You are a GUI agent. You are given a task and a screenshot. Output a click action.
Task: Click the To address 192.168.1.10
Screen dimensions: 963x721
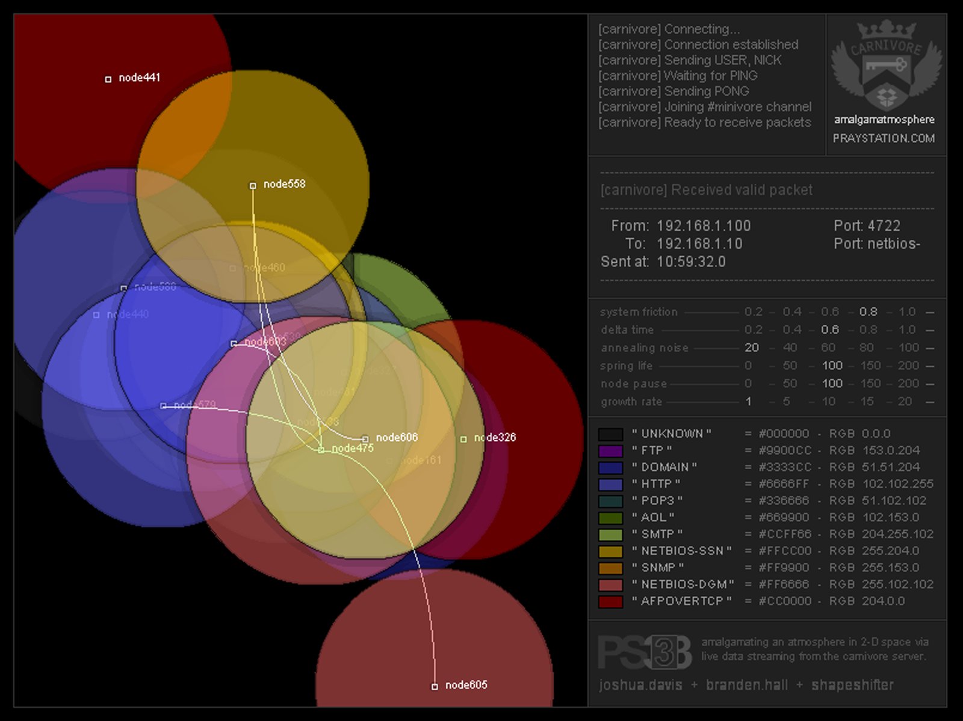click(x=699, y=244)
